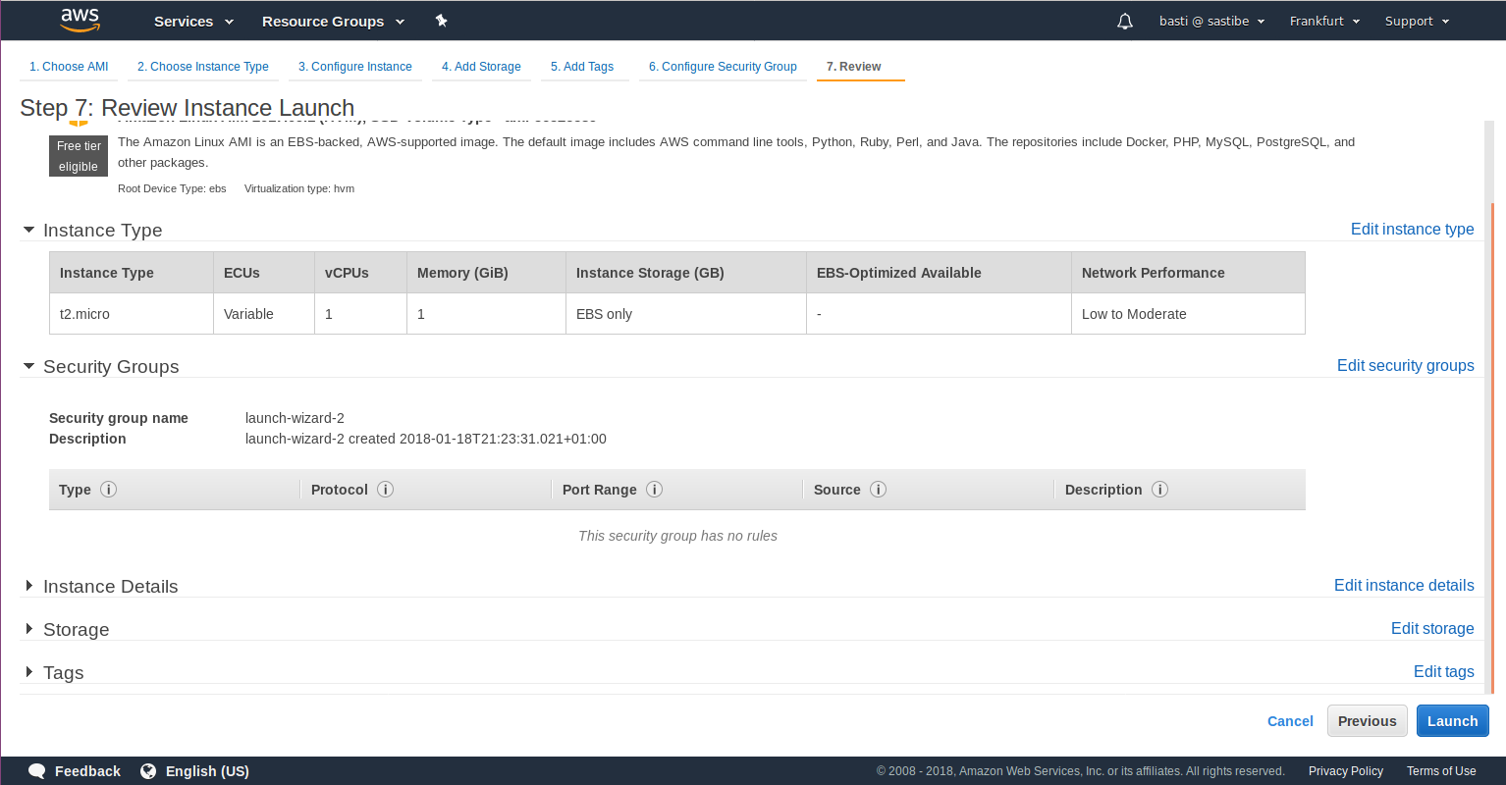Image resolution: width=1506 pixels, height=785 pixels.
Task: Click Edit storage link
Action: point(1432,628)
